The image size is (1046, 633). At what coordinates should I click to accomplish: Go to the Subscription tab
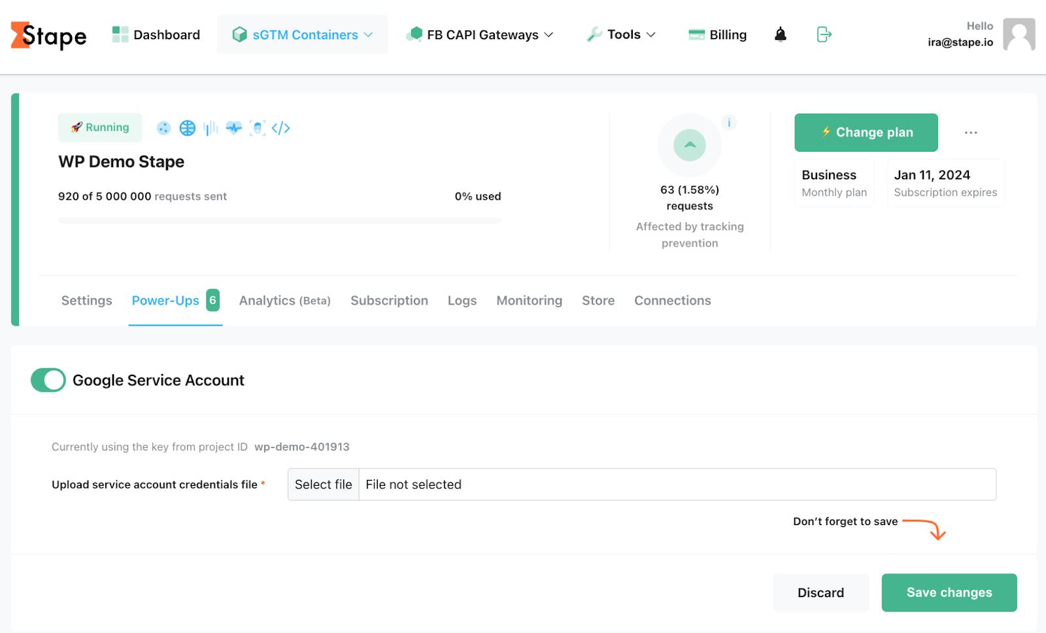(389, 300)
